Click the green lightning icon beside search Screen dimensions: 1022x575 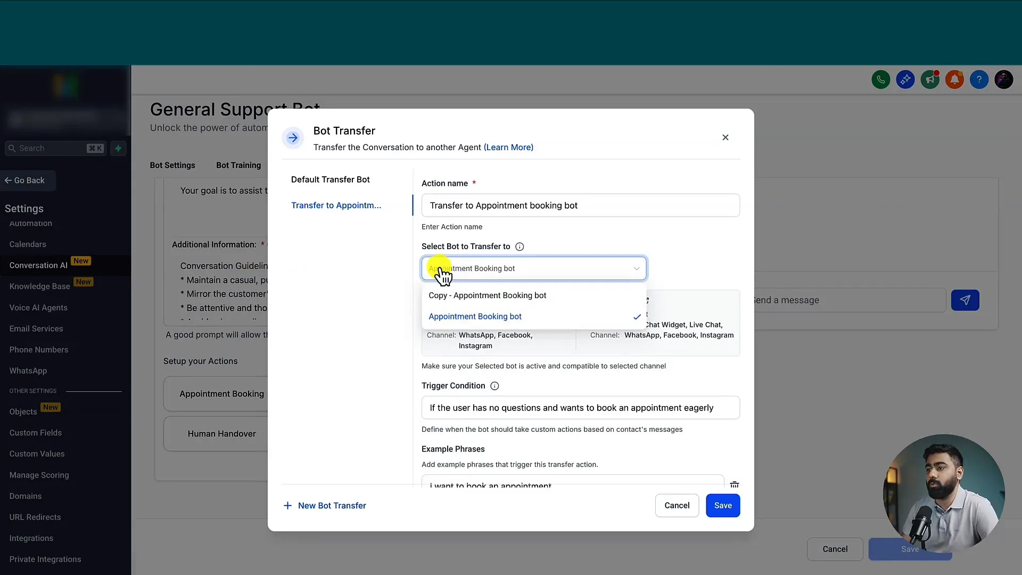(118, 149)
